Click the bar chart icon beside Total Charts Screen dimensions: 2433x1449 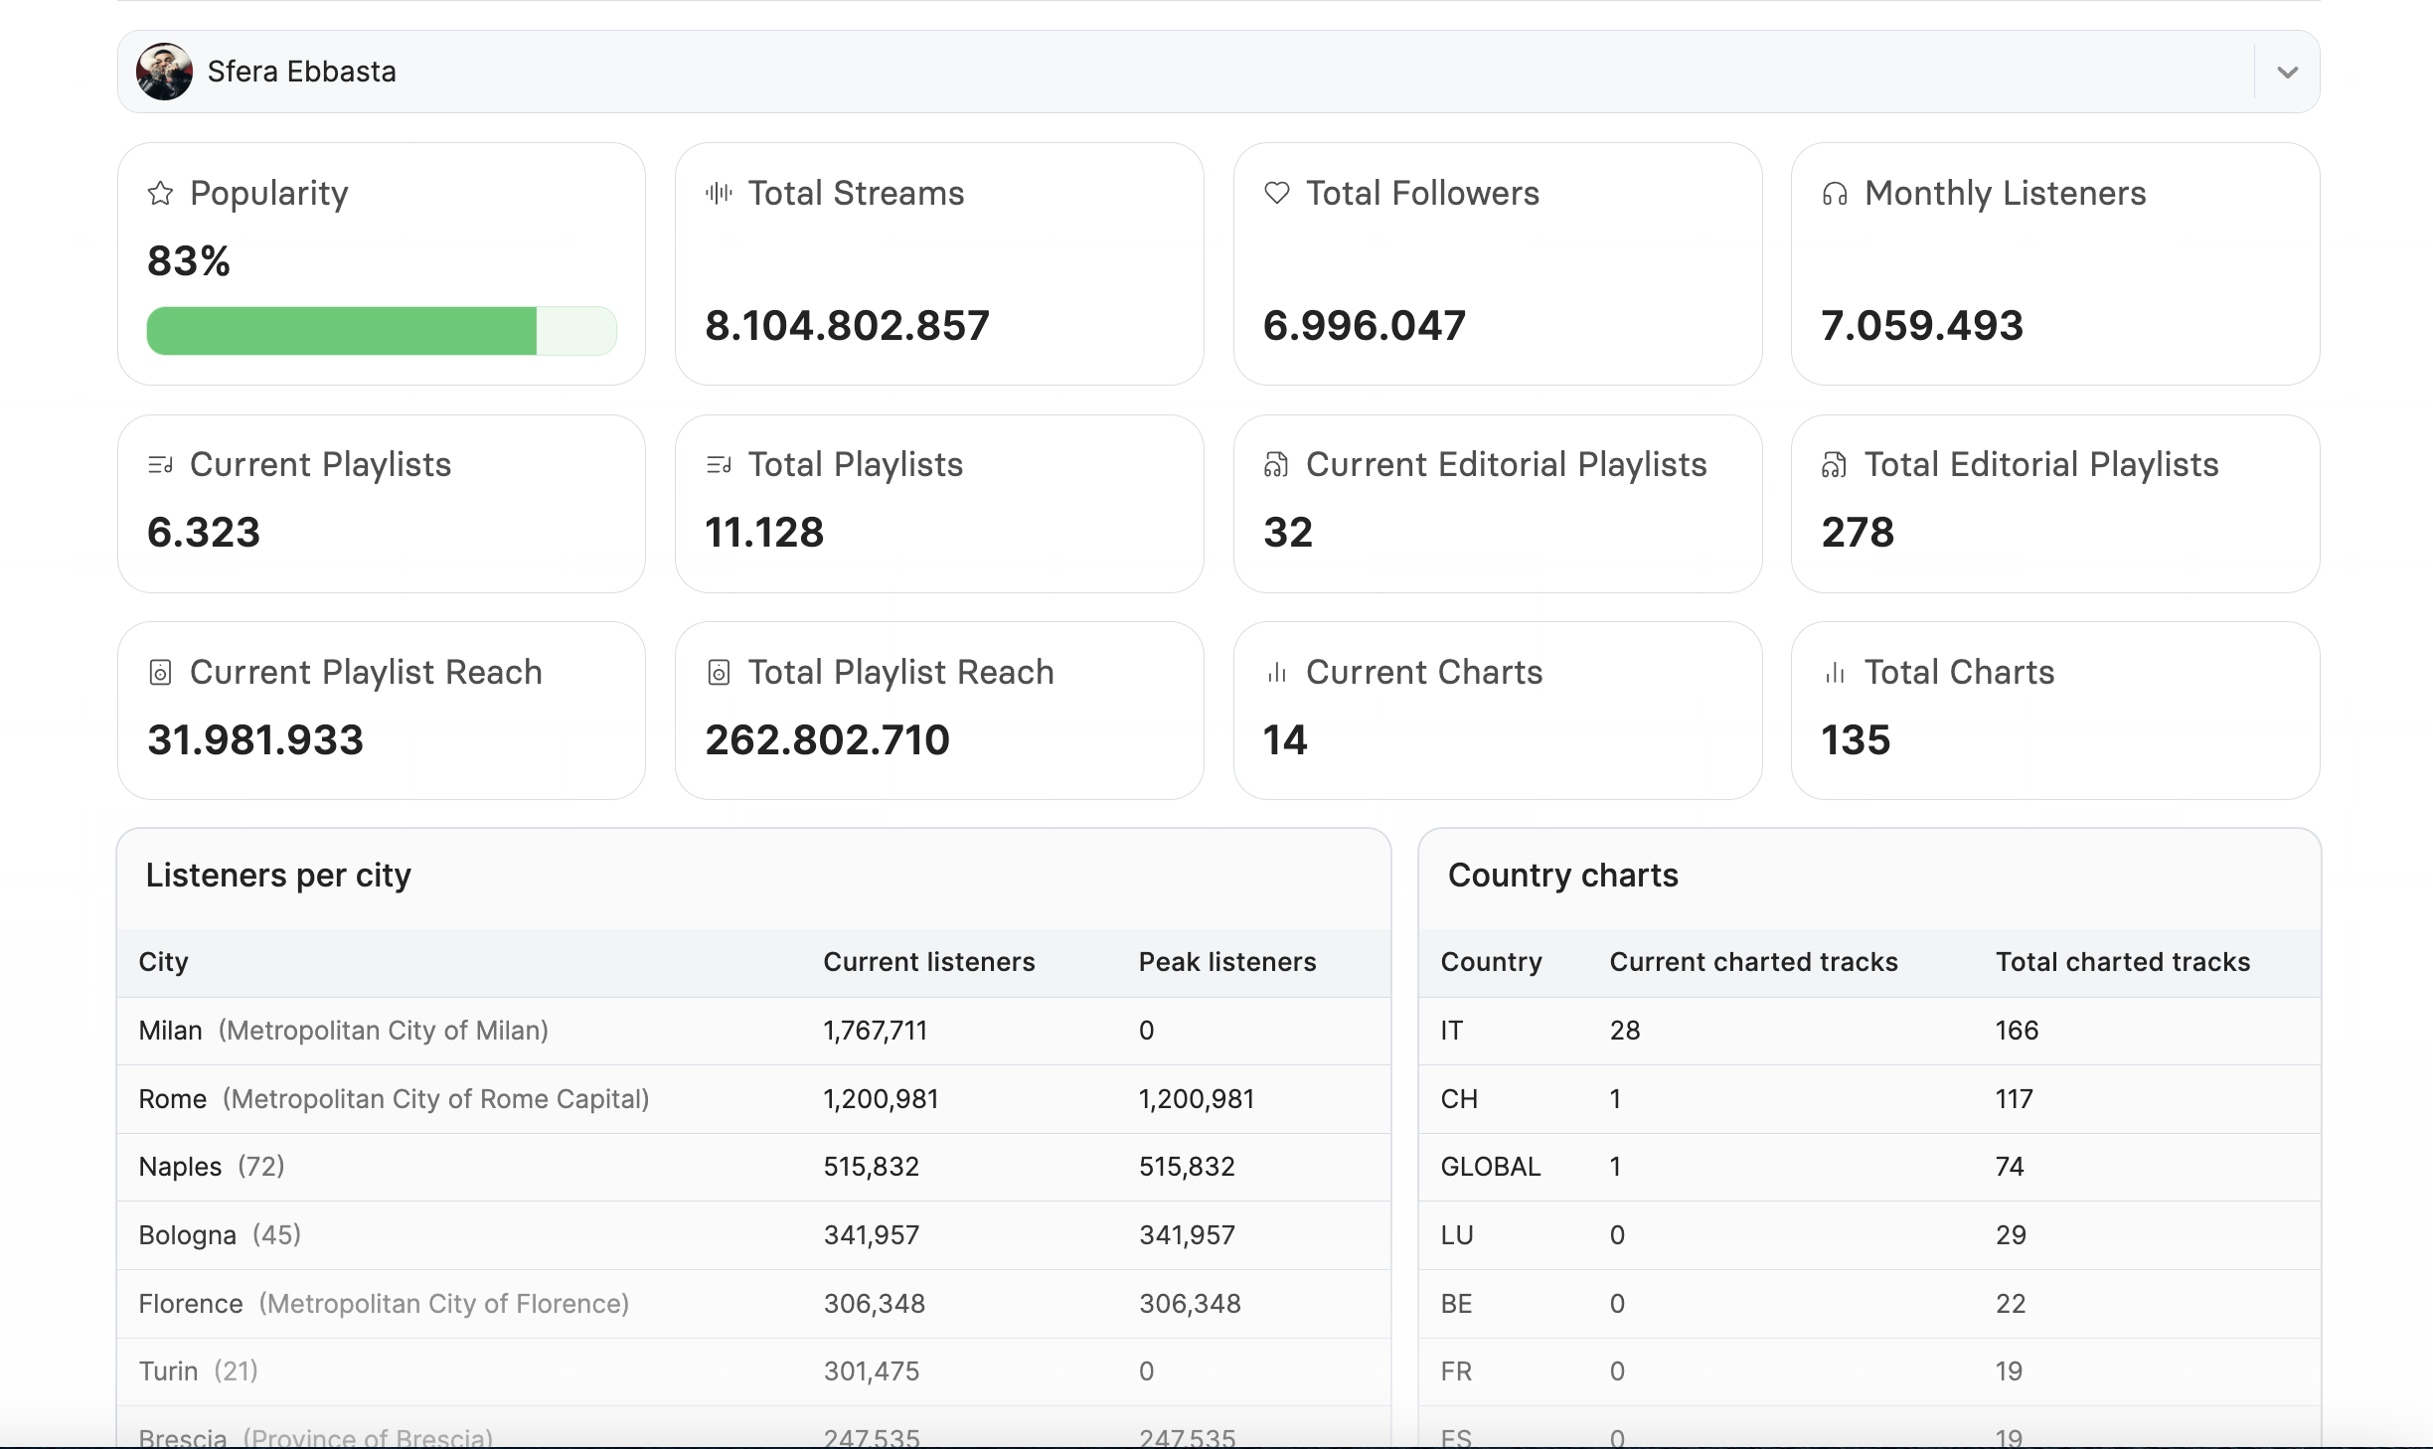pos(1835,673)
